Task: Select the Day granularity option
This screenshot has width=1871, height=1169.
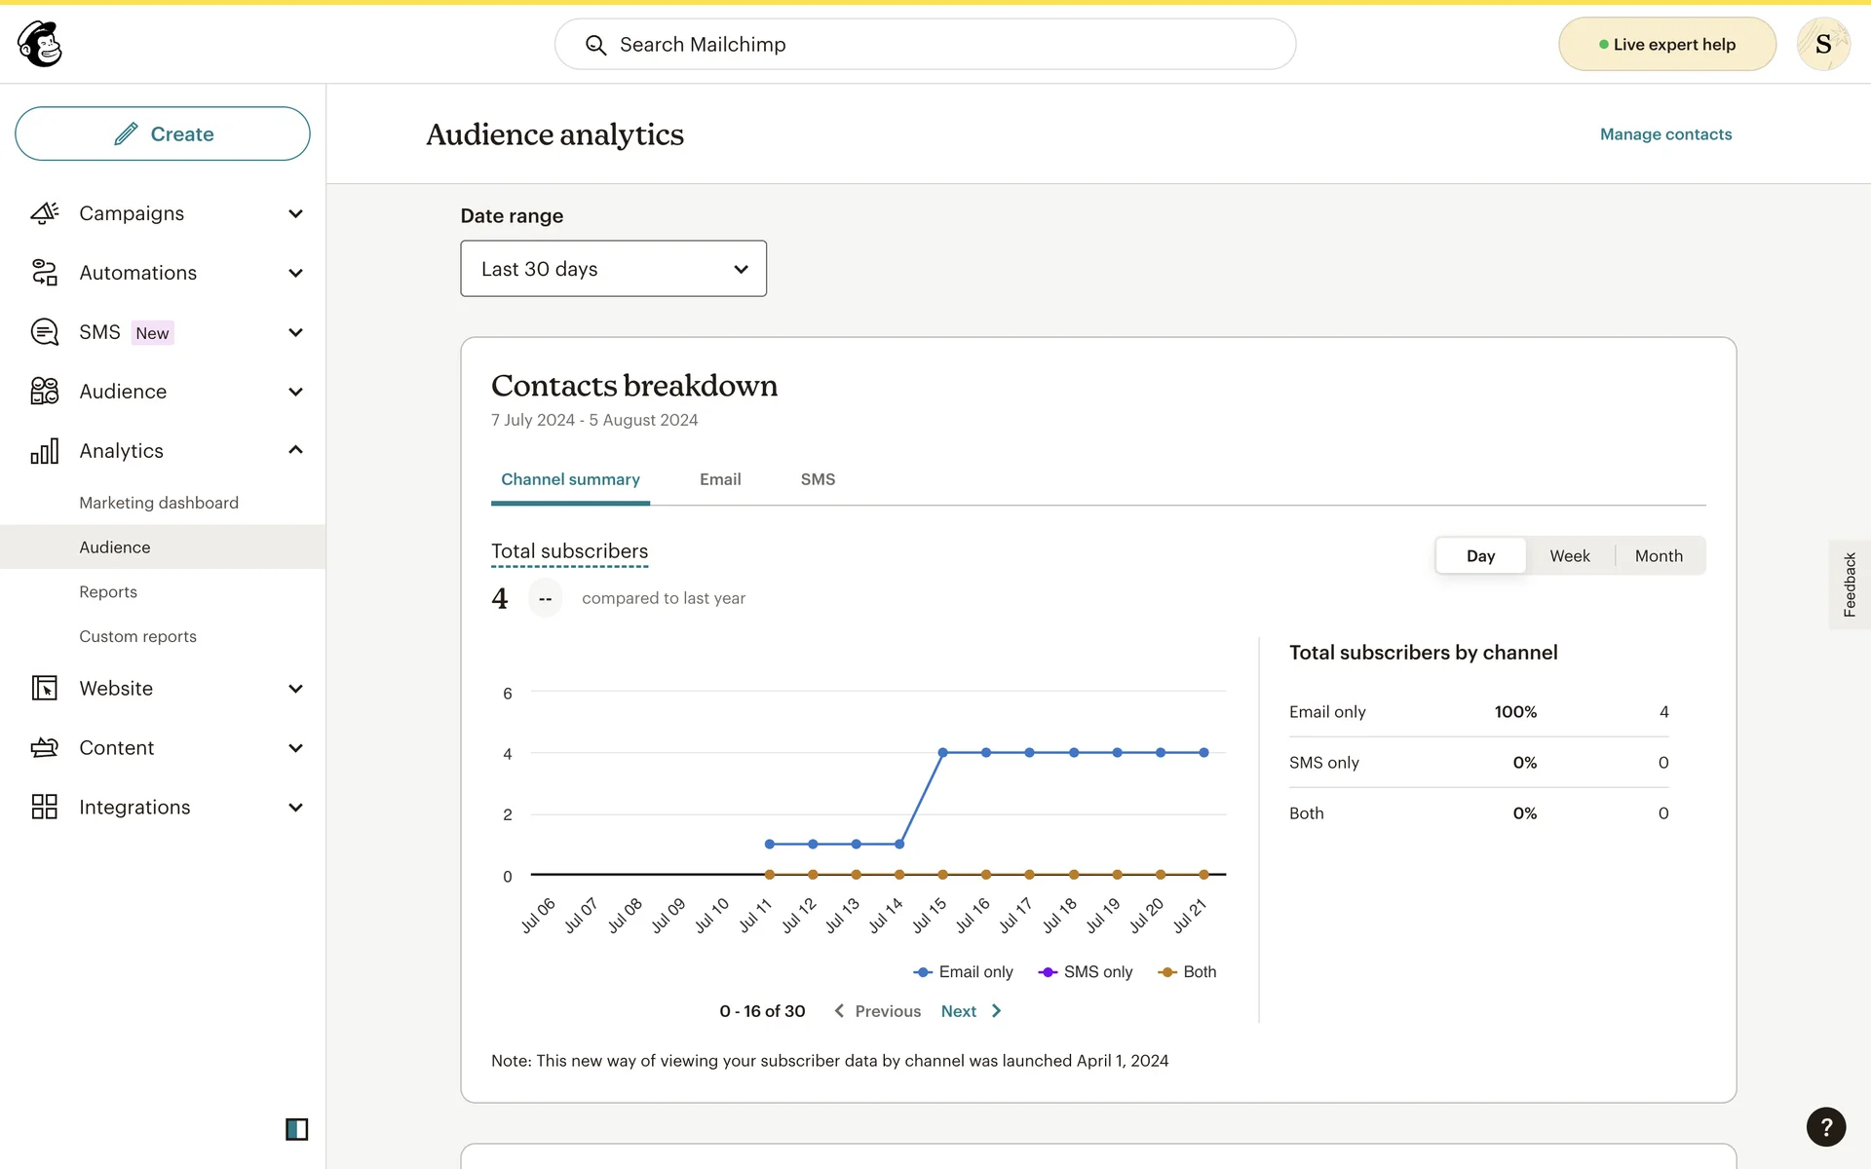Action: click(1480, 556)
